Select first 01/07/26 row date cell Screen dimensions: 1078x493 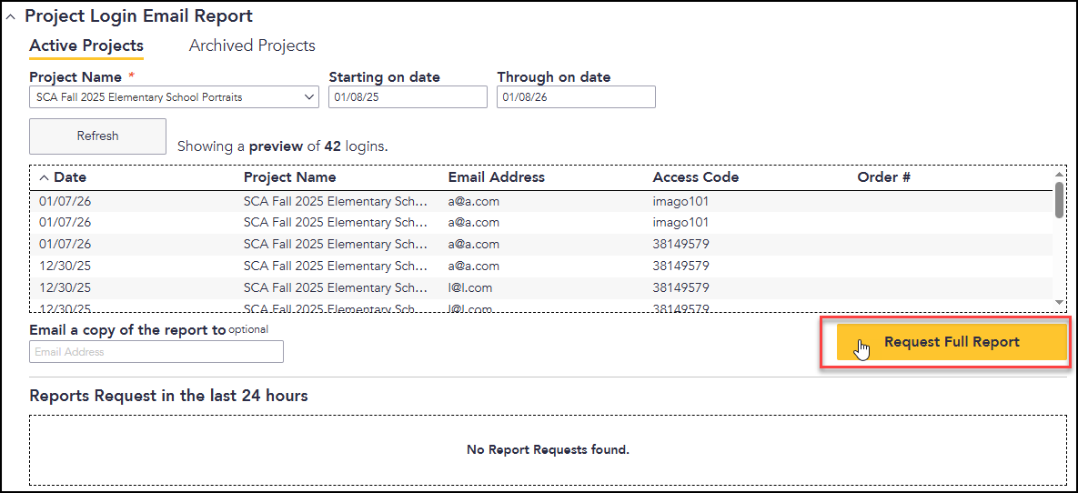tap(65, 201)
